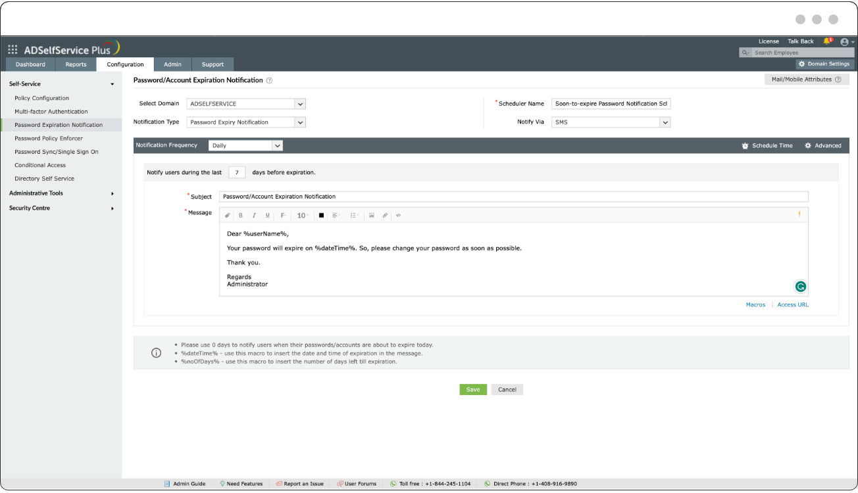Open the apps grid icon beside ADSelfService Plus
Screen dimensions: 858x493
tap(13, 49)
